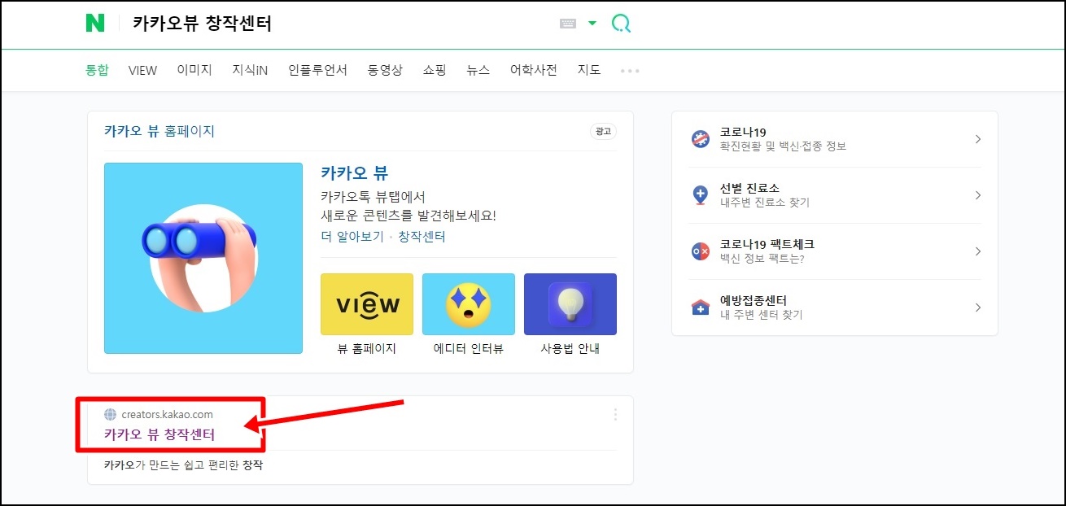Open the 선별 진료소 entry
Screen dimensions: 1066x506
(x=835, y=195)
